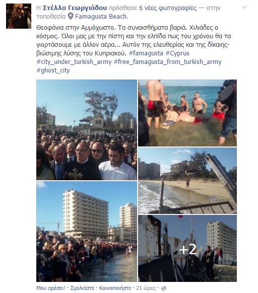Open the Famagusta Beach location link
Image resolution: width=258 pixels, height=293 pixels.
pos(102,17)
